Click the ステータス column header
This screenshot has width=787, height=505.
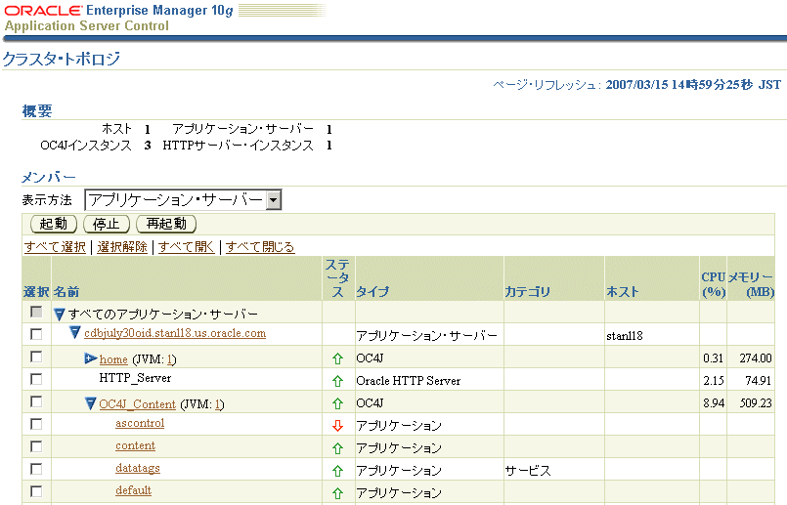point(337,277)
